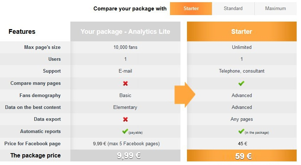Click the Your package - Analytics Lite header
301x165 pixels.
click(125, 32)
